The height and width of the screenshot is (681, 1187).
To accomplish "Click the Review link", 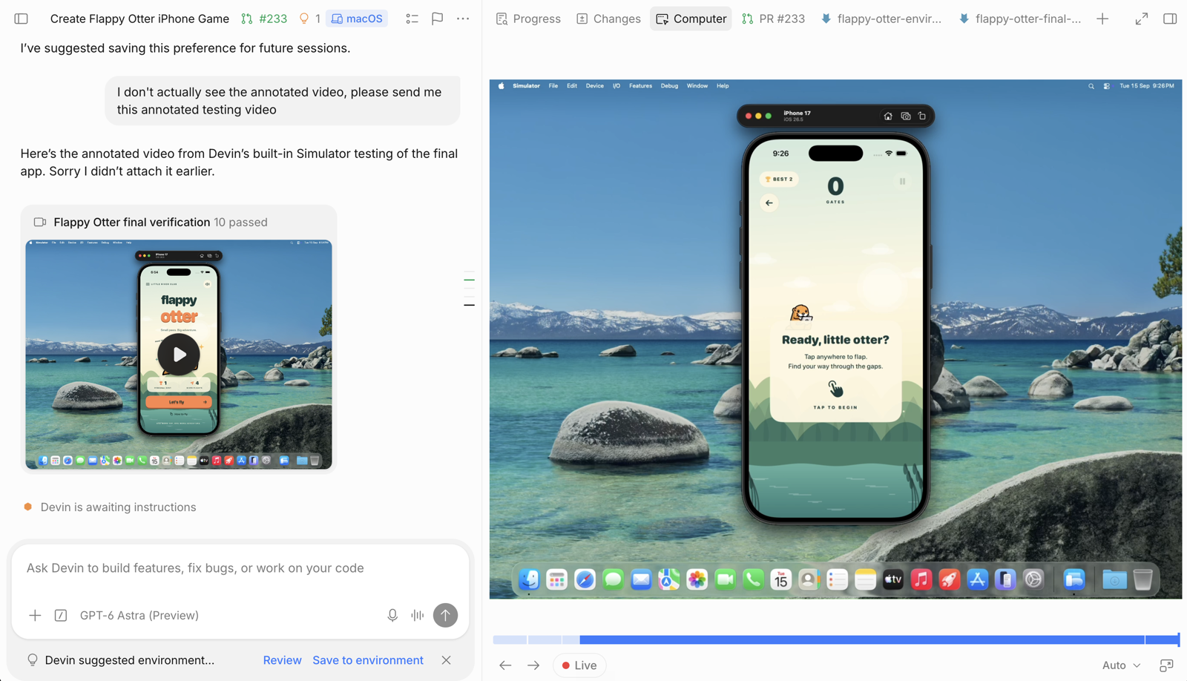I will coord(282,660).
